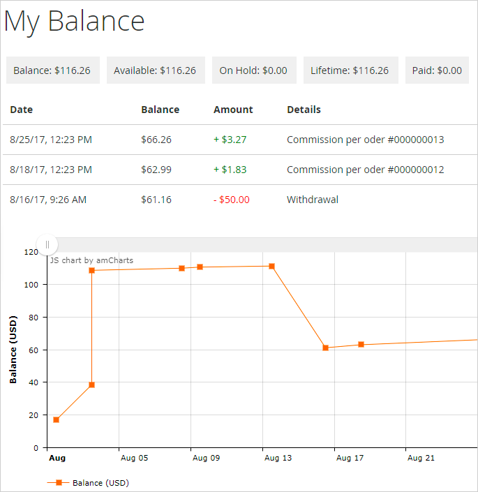The height and width of the screenshot is (492, 478).
Task: Click the Available: $116.26 badge
Action: point(155,70)
